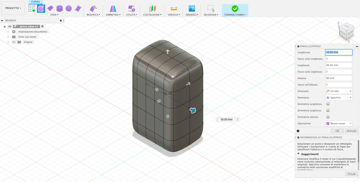This screenshot has height=182, width=360.
Task: Expand the Origine tree node
Action: click(x=8, y=42)
